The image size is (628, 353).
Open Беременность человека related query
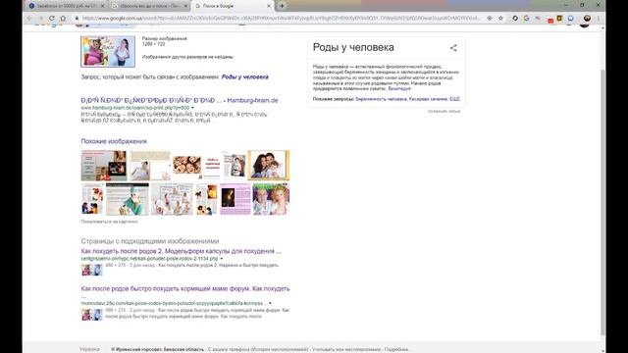[x=381, y=99]
